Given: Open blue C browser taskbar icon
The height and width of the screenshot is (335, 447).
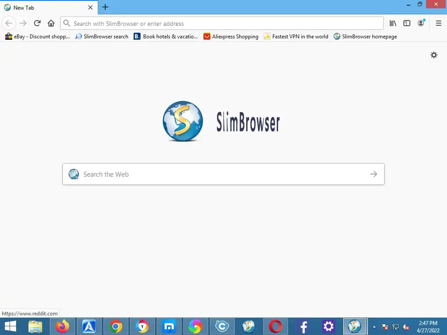Looking at the screenshot, I should tap(222, 326).
